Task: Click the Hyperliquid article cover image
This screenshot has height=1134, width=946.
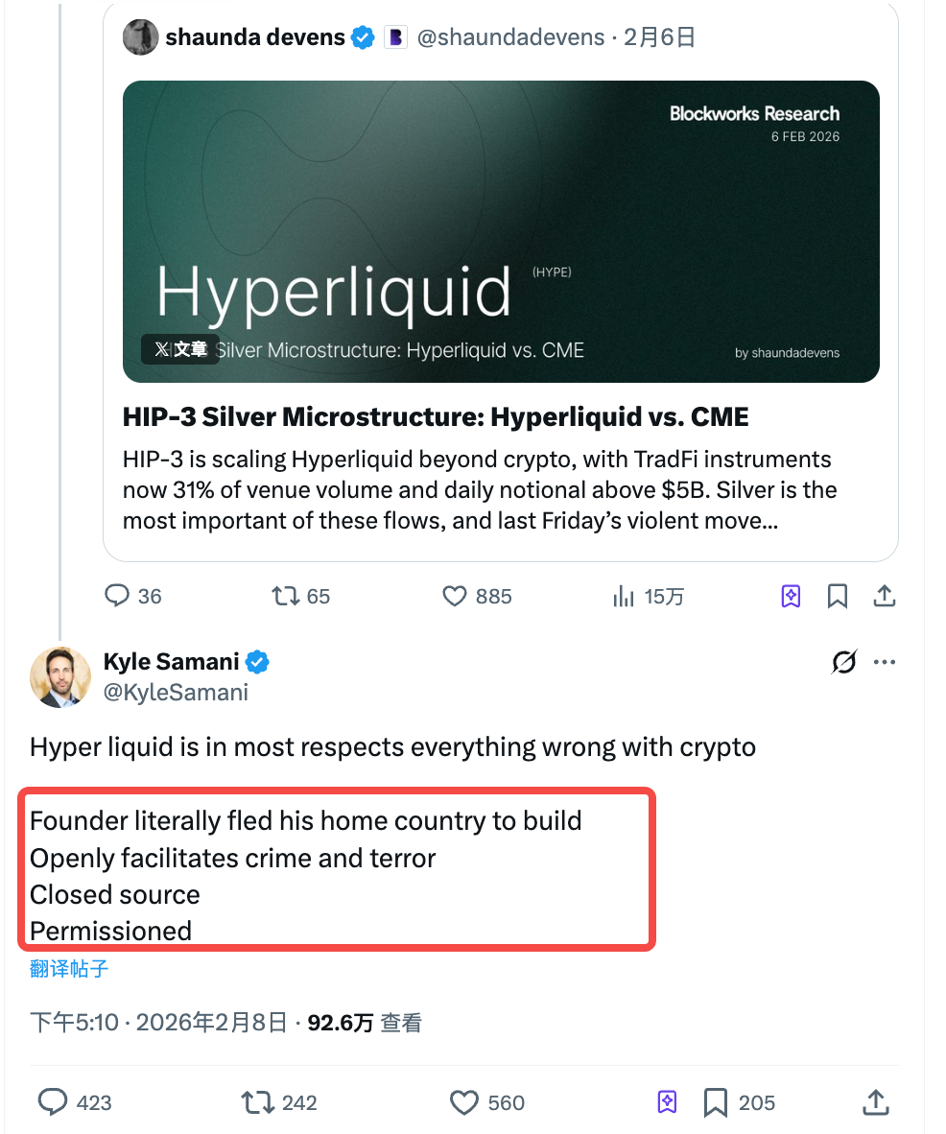Action: coord(500,230)
